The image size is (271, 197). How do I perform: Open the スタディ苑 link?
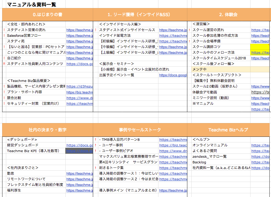click(x=80, y=41)
